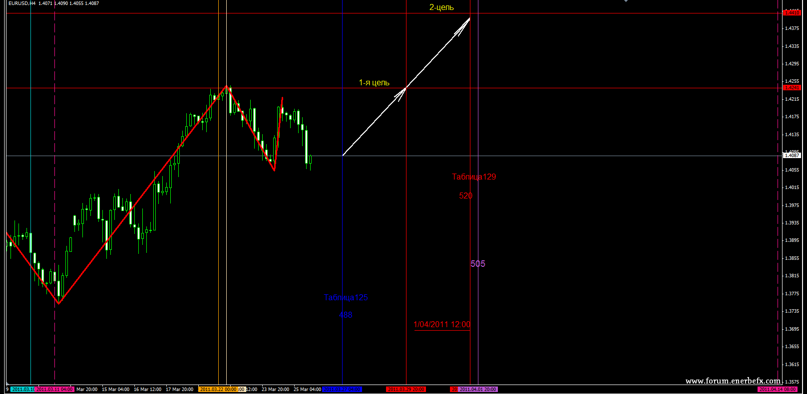Select the 1.4410 red price label
Screen dimensions: 807x394
tap(792, 13)
